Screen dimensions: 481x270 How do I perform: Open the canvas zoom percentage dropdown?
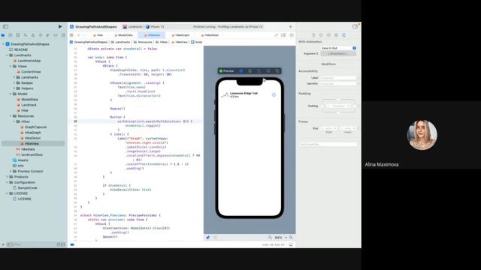280,238
